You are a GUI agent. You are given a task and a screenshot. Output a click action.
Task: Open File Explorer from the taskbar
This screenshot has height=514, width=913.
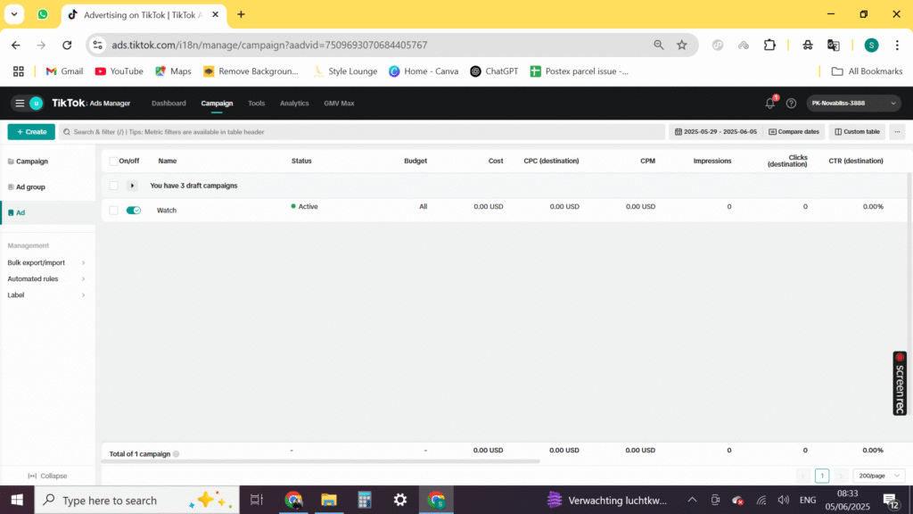click(328, 500)
